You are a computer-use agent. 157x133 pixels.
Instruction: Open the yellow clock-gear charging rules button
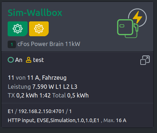point(39,29)
